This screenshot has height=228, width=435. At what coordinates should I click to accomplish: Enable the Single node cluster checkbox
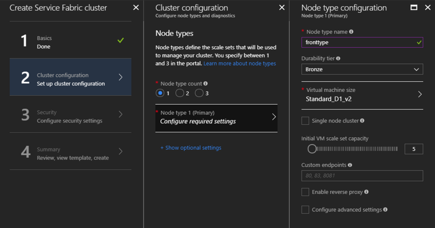click(305, 121)
